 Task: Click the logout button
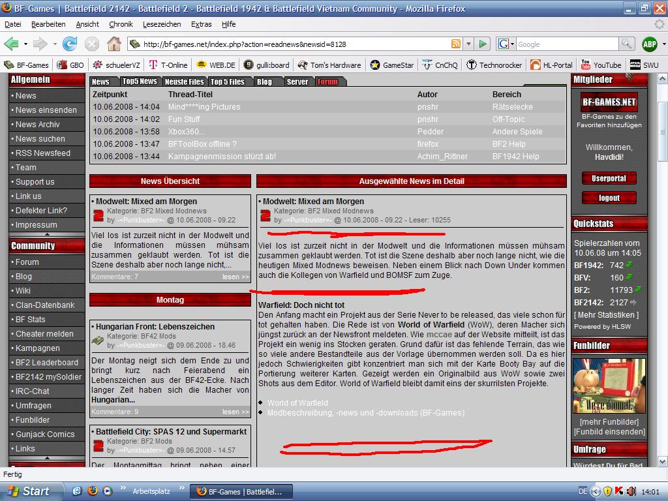609,198
